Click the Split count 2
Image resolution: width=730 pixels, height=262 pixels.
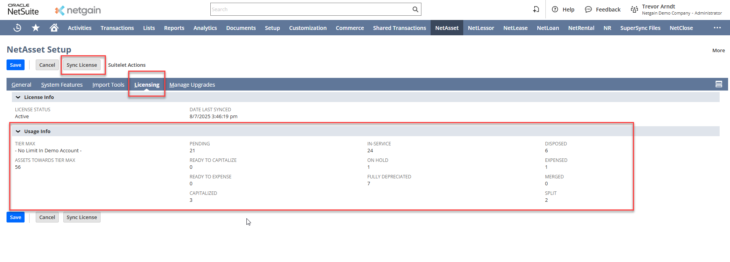547,200
